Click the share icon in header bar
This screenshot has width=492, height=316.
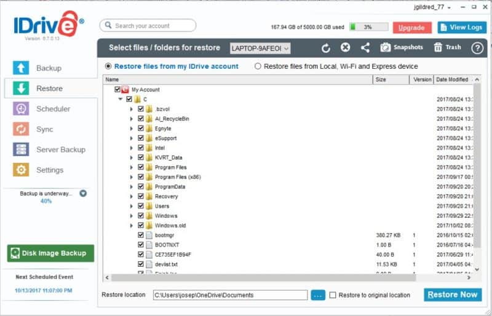pyautogui.click(x=365, y=48)
